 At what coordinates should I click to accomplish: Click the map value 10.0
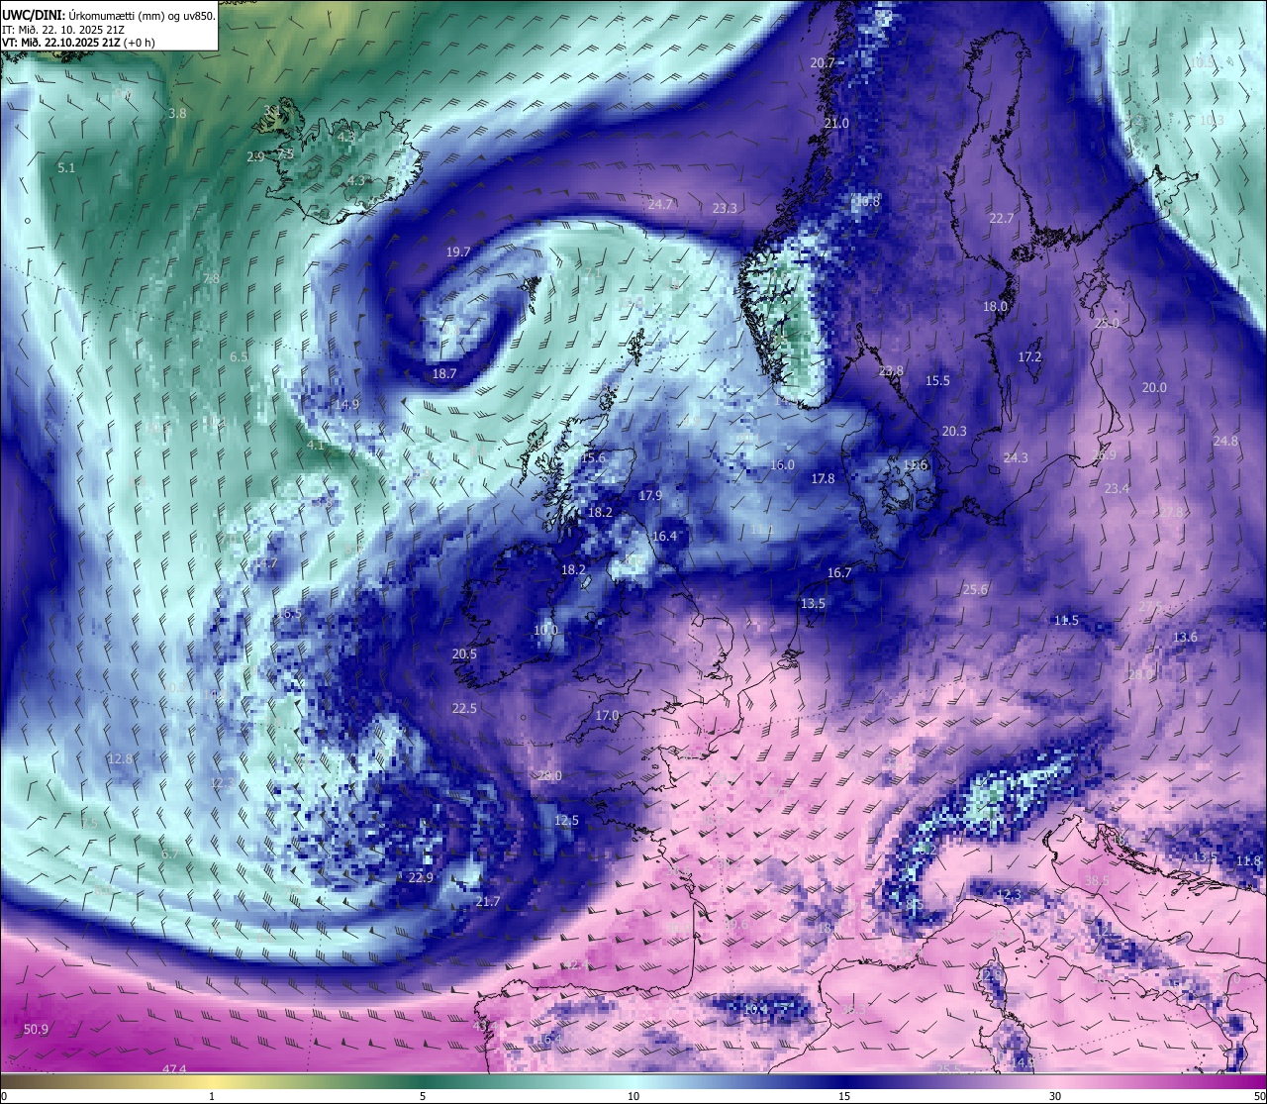[545, 631]
